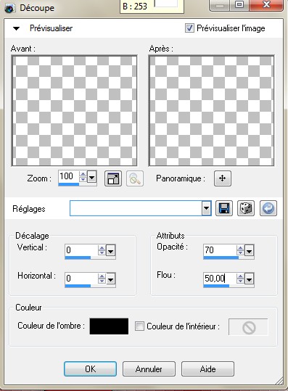Open the Horizontal offset slider dropdown
The image size is (288, 391).
tap(110, 279)
